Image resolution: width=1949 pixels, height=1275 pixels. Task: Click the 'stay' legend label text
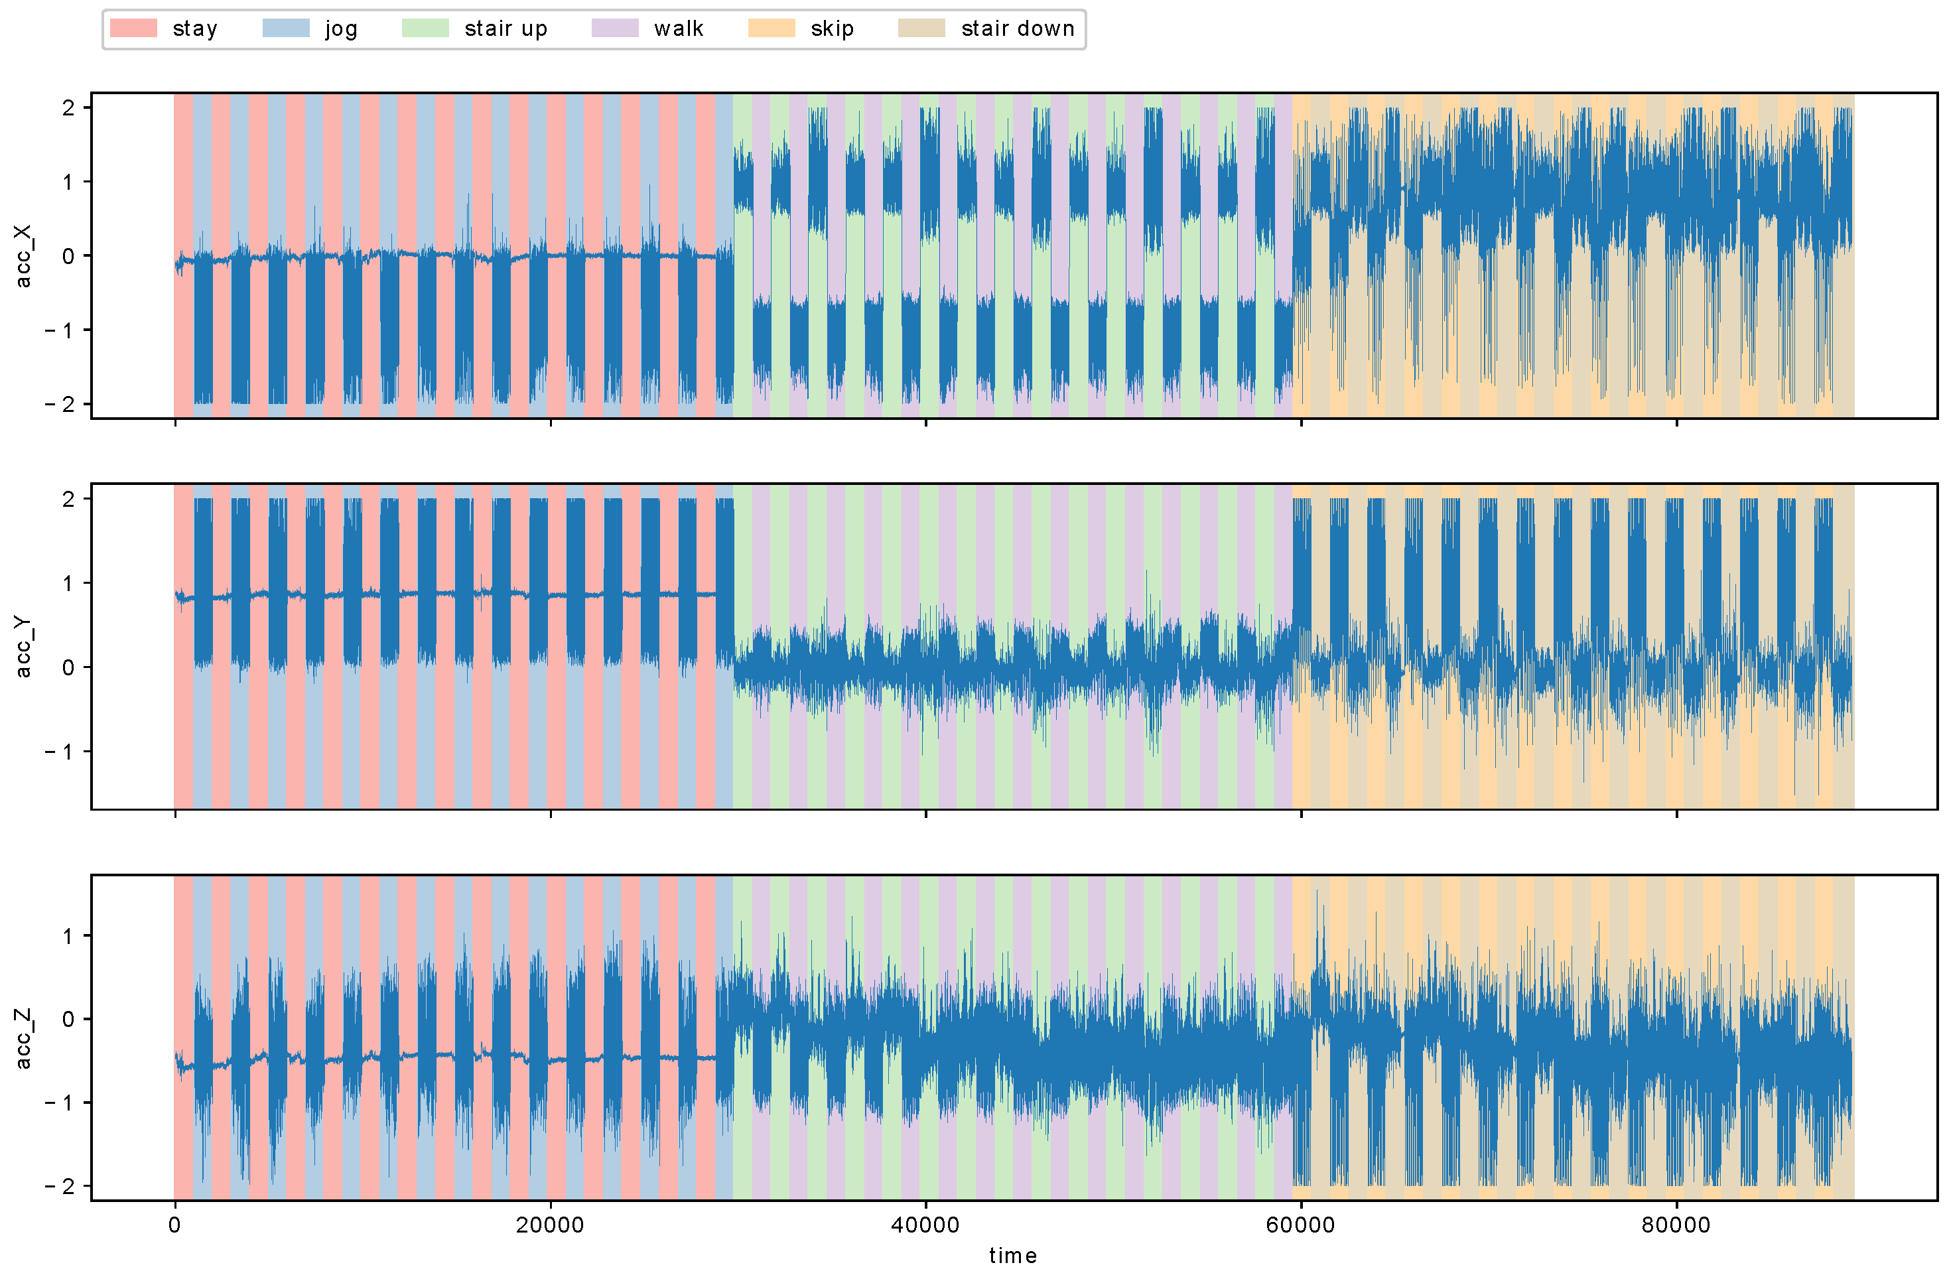[195, 29]
